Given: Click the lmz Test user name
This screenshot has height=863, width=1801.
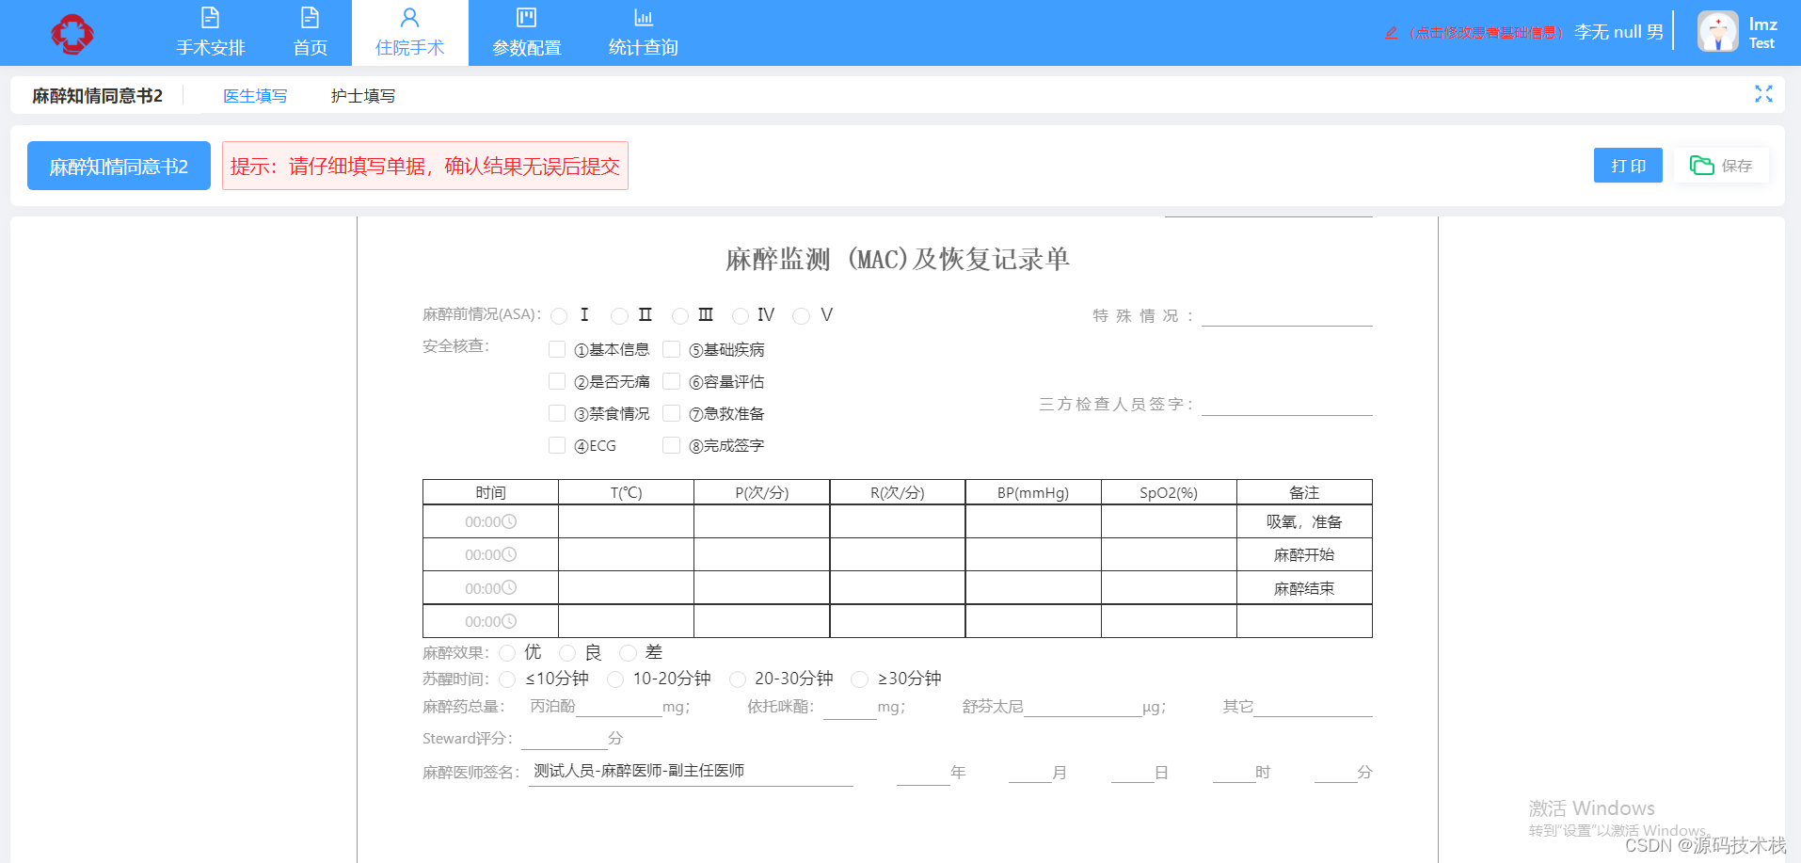Looking at the screenshot, I should pyautogui.click(x=1762, y=33).
